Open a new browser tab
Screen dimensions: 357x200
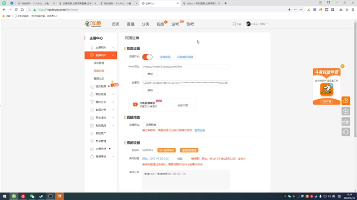click(226, 3)
